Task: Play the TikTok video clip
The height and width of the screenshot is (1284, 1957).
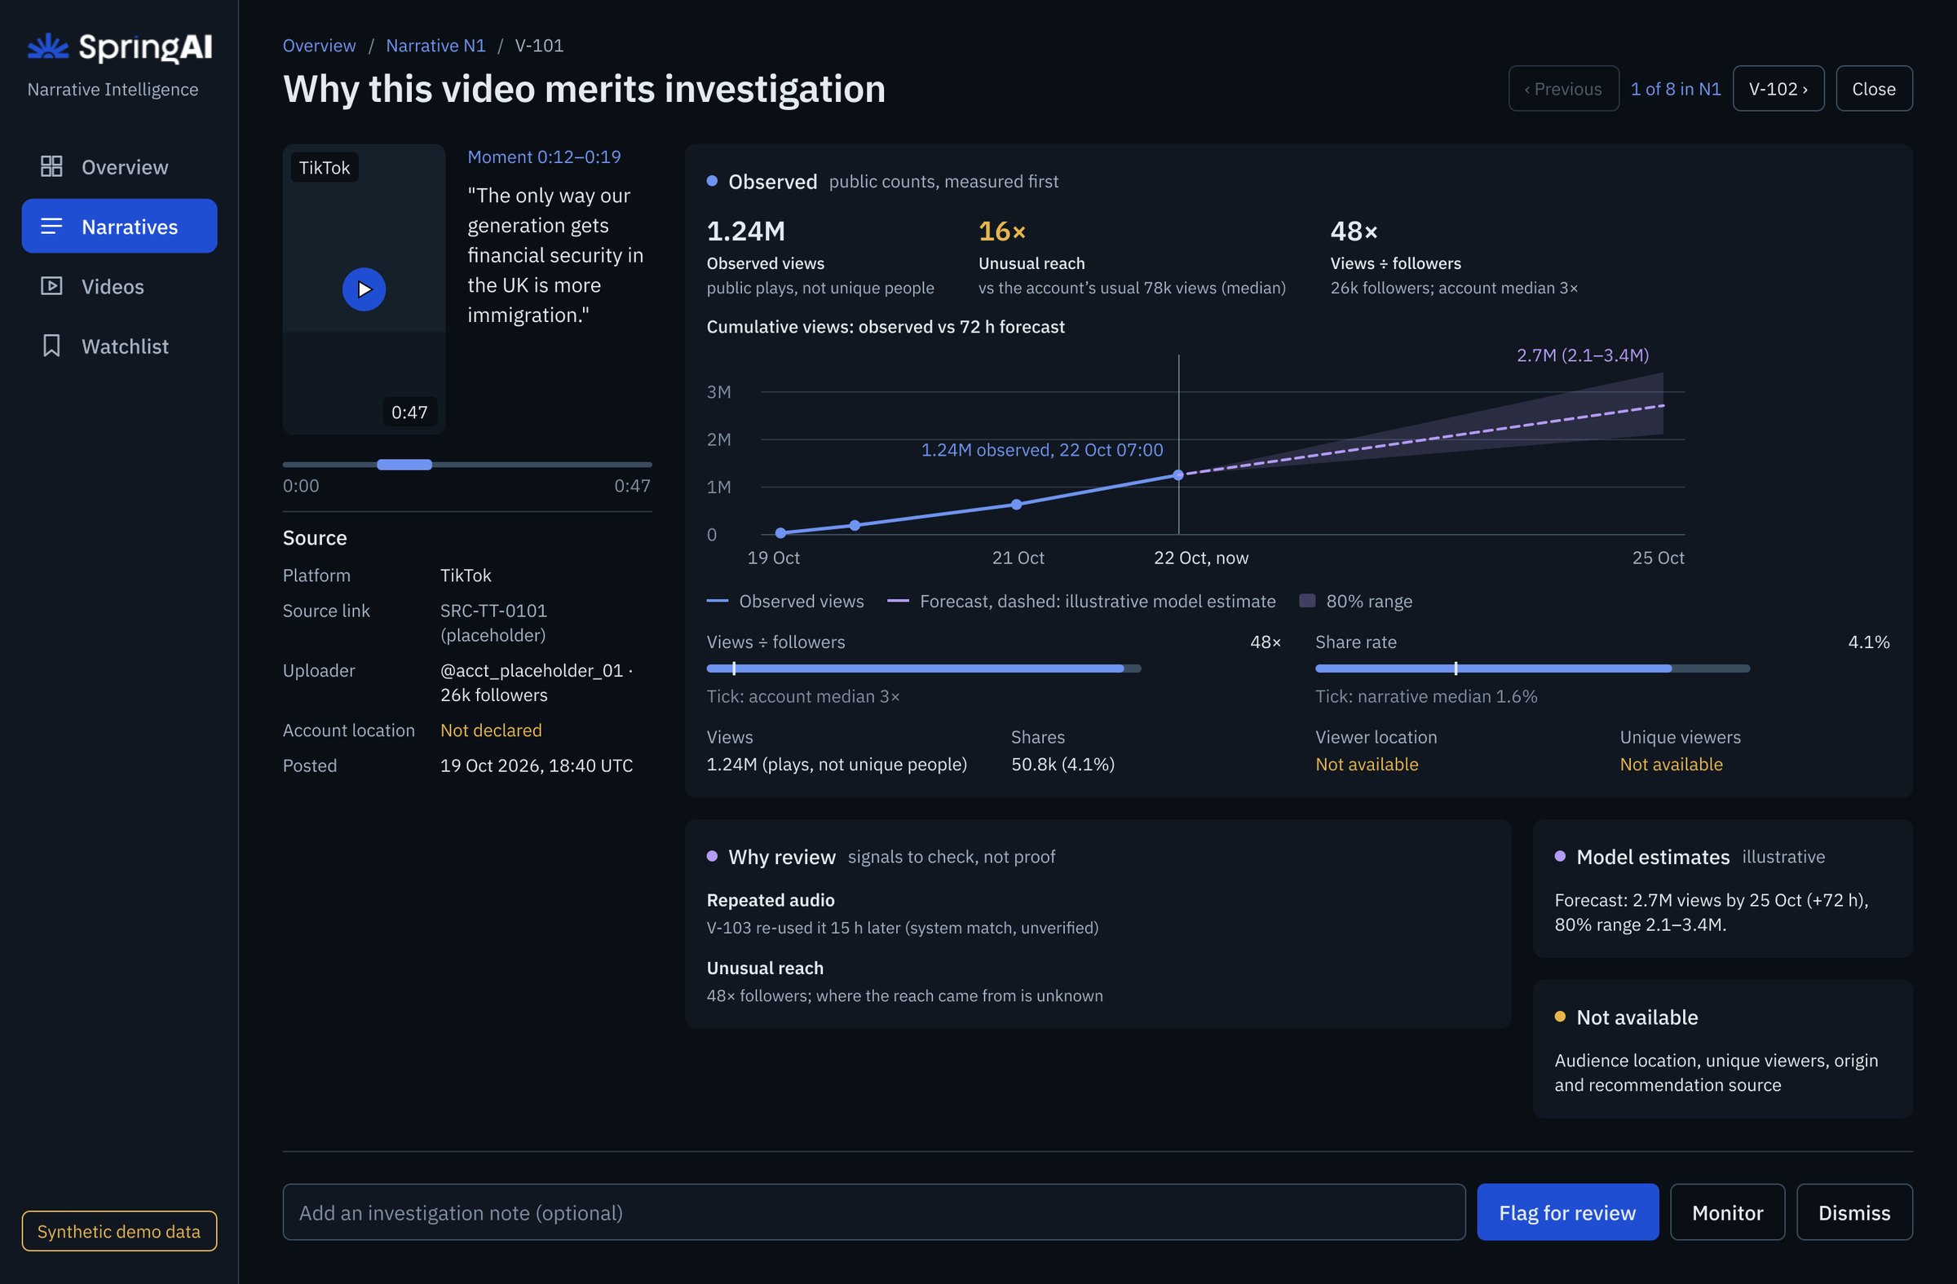Action: point(364,289)
